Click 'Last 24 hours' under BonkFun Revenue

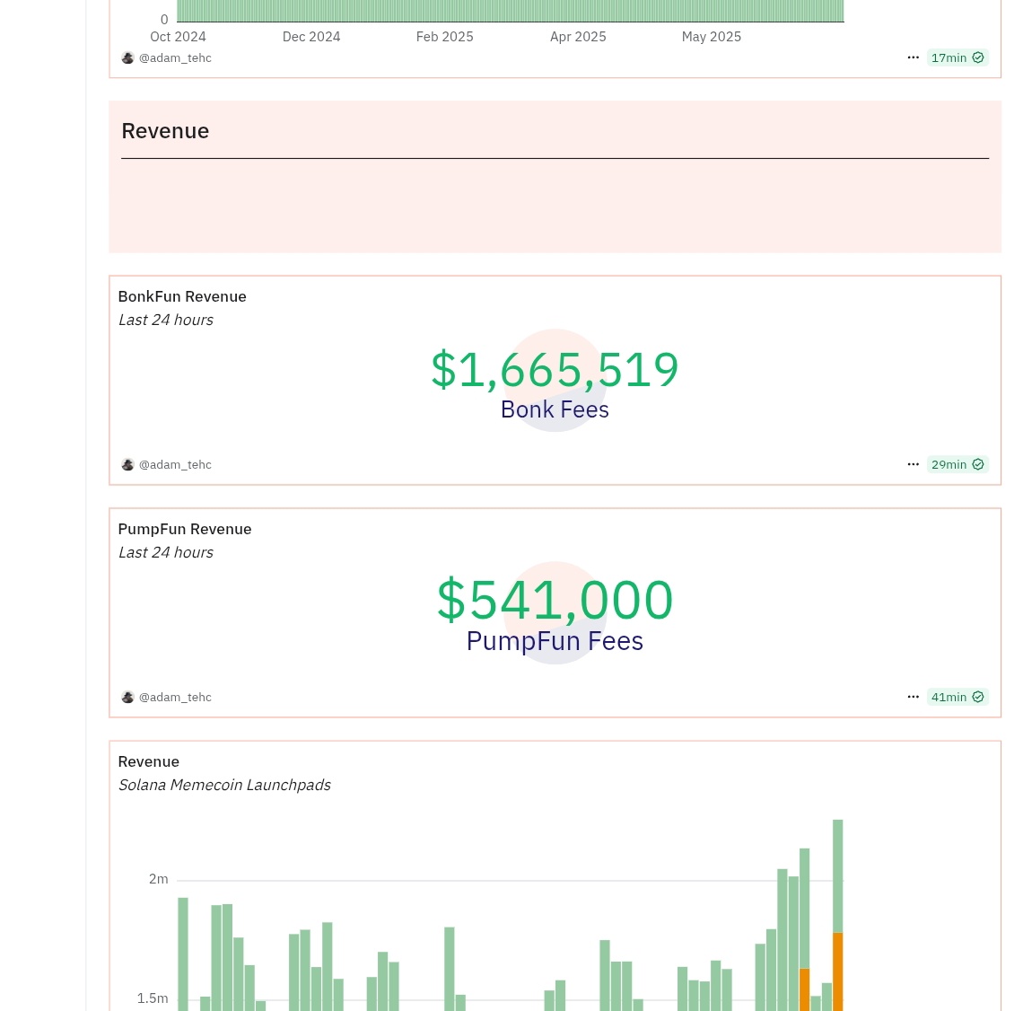(x=166, y=320)
